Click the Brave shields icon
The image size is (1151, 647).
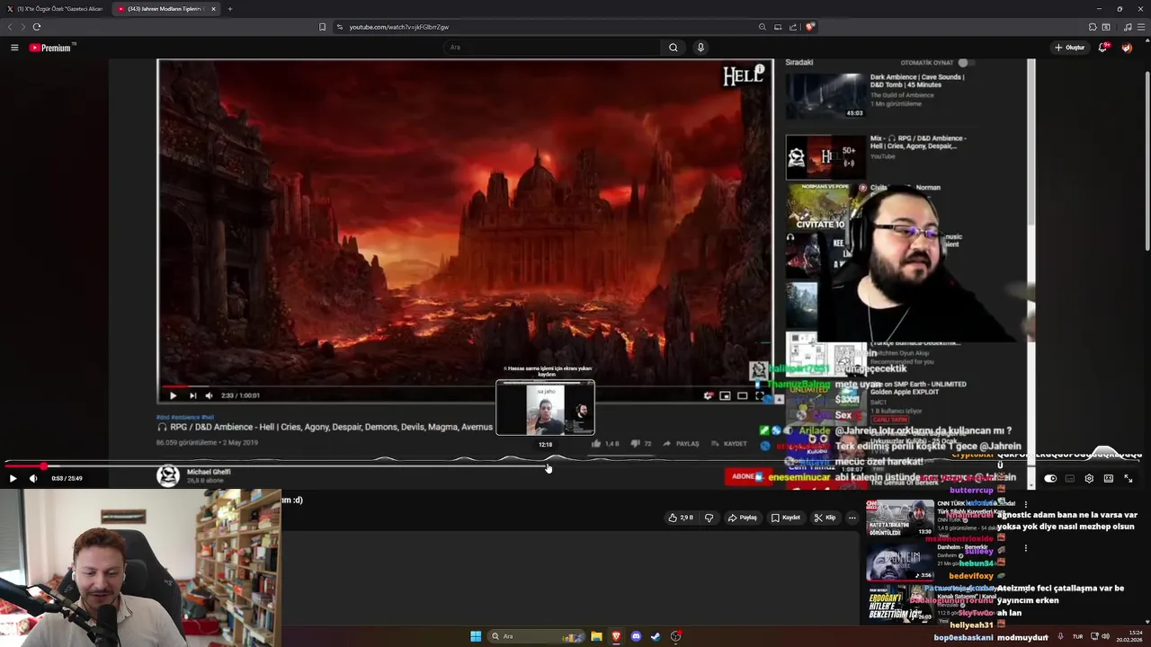coord(810,27)
